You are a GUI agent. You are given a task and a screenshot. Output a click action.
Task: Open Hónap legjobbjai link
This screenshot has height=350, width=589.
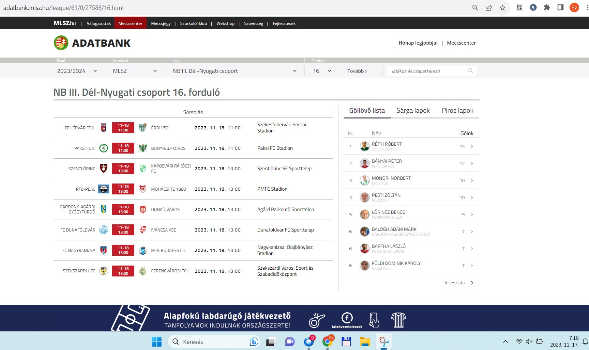click(418, 43)
